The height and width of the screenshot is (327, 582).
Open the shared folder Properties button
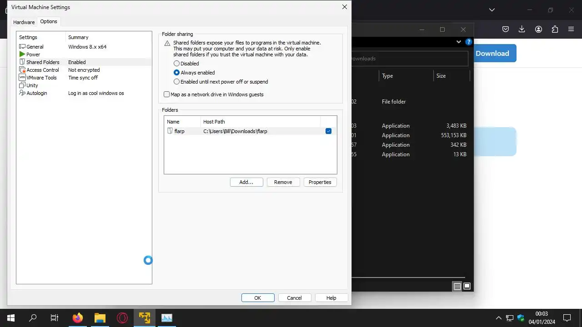pos(320,182)
